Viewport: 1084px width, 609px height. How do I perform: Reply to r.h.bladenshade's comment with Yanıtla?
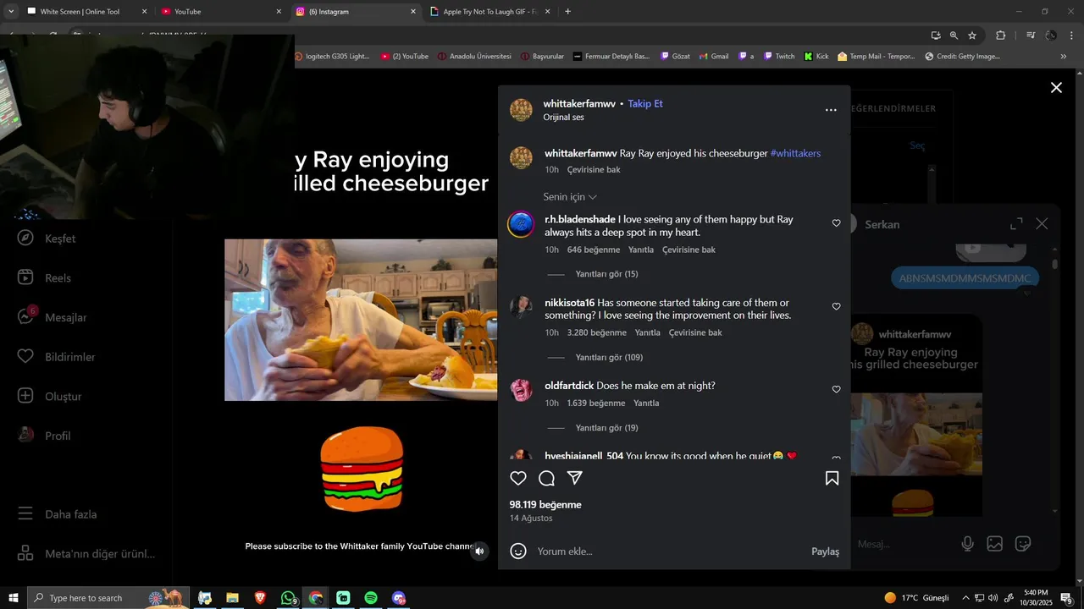641,250
